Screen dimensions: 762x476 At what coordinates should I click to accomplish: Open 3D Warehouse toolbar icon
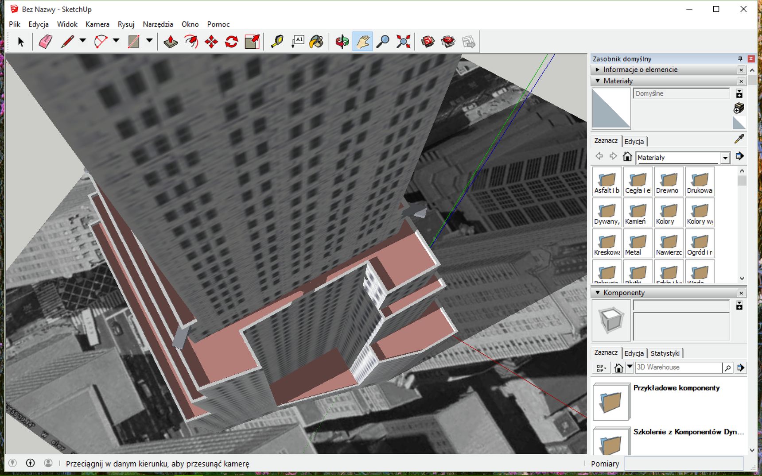click(428, 42)
